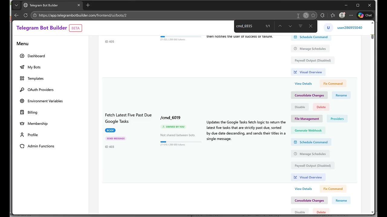Click Fix Command for /cmd_6019

pos(333,84)
